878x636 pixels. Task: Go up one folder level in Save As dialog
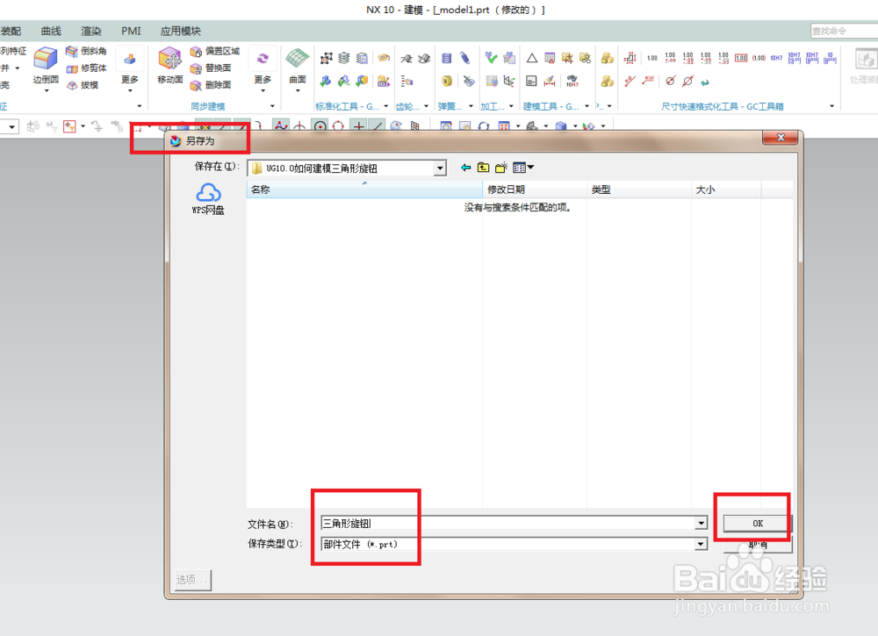coord(483,168)
